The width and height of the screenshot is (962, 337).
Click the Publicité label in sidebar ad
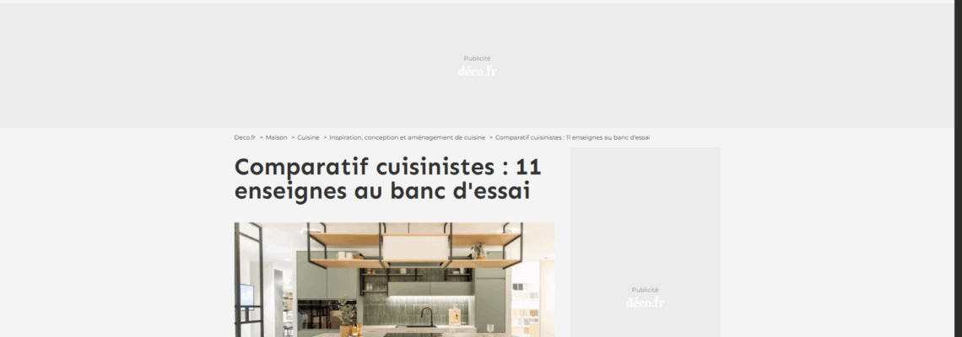[x=645, y=290]
